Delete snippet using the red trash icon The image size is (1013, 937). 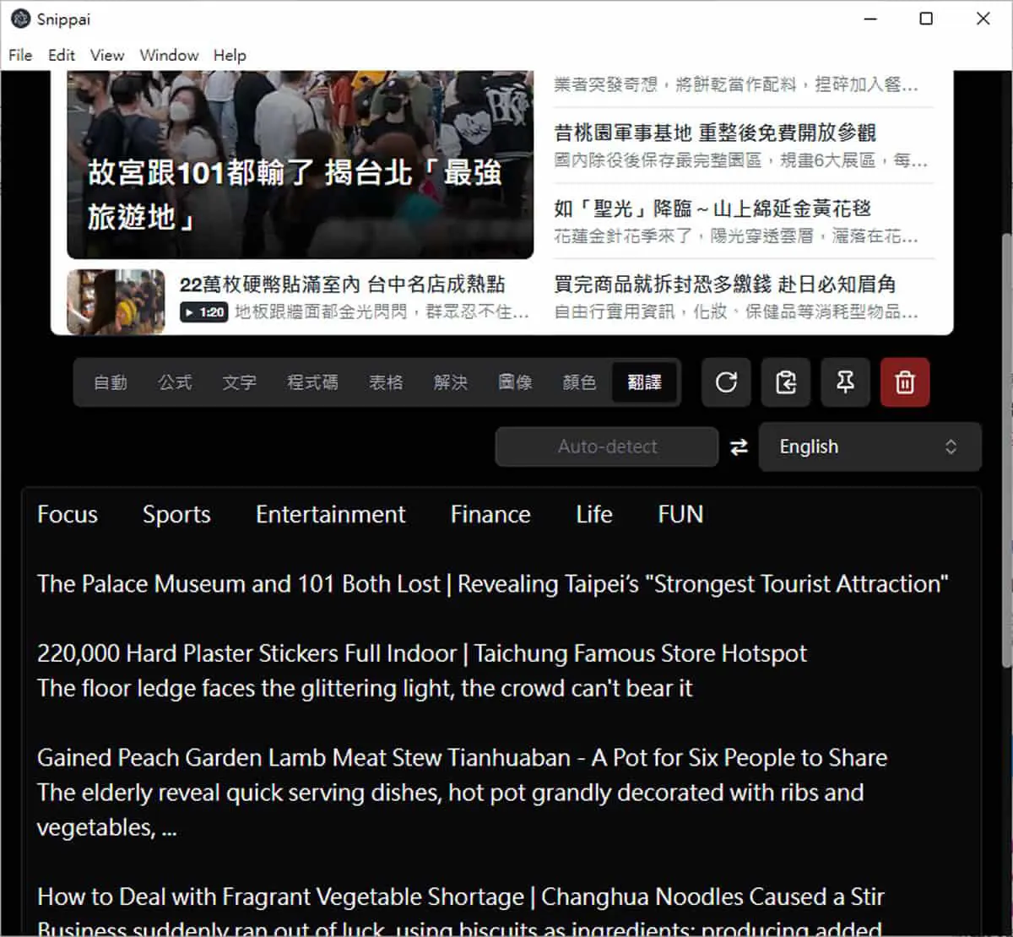(x=905, y=382)
